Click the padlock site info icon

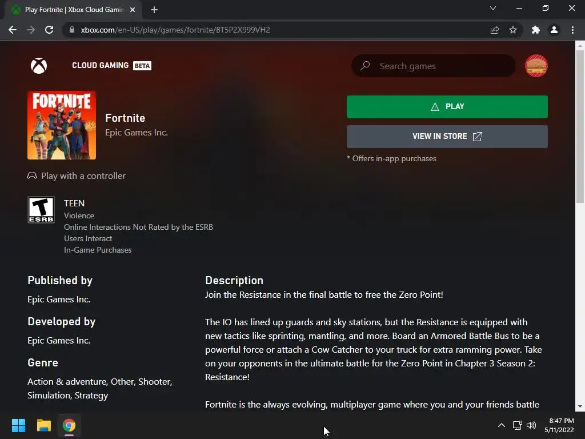[x=72, y=30]
